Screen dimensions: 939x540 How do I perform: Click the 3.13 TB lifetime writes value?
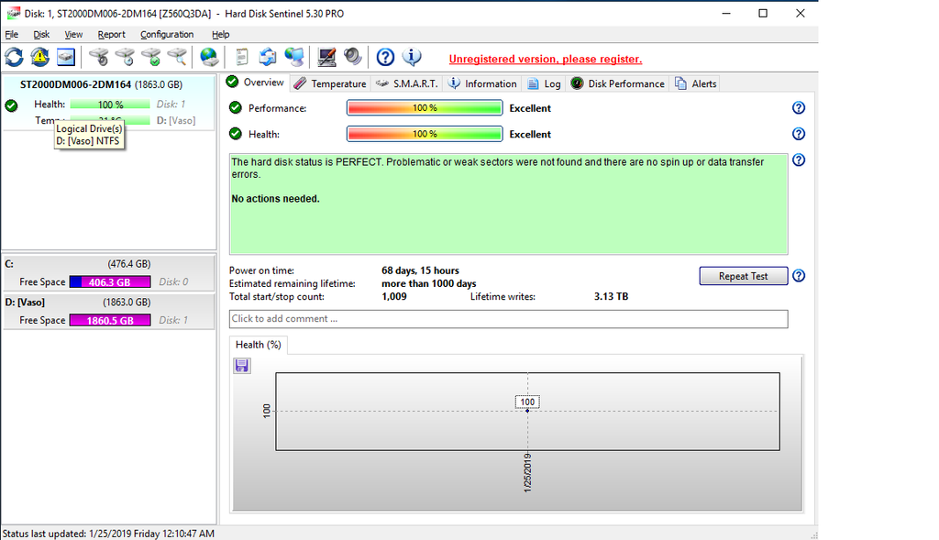pyautogui.click(x=611, y=296)
